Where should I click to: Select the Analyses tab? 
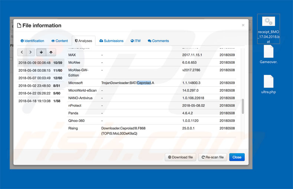83,41
